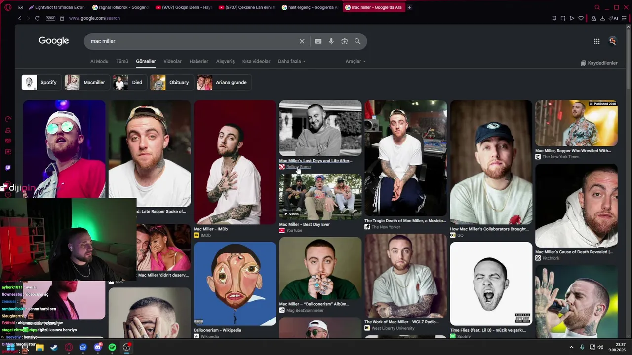Clear the search query with X
Screen dimensions: 632x355
point(302,41)
